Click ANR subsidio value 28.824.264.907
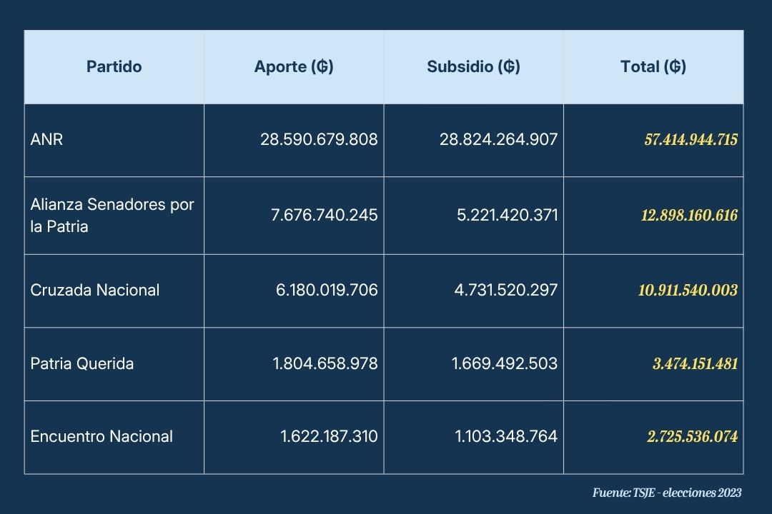772x514 pixels. coord(498,140)
